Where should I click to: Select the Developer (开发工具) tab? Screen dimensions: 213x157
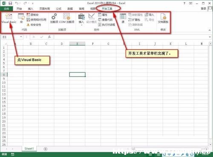click(x=107, y=9)
